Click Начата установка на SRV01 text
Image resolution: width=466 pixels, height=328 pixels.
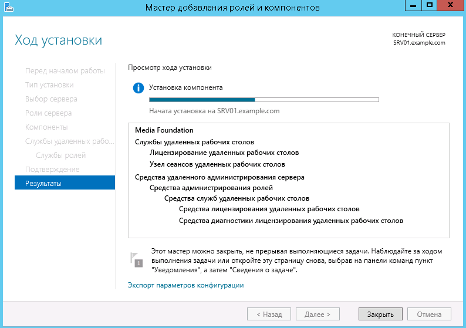pyautogui.click(x=214, y=111)
